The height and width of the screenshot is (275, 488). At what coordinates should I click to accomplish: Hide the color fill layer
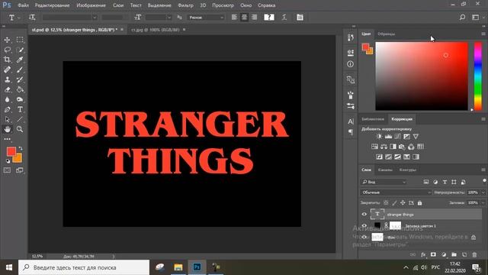pos(364,225)
